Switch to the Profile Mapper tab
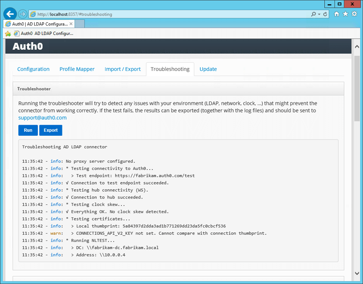The image size is (363, 284). click(77, 69)
